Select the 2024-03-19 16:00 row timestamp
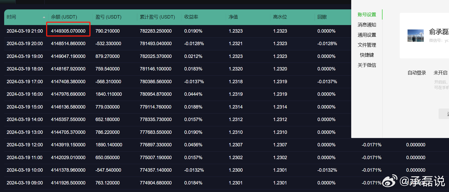Viewport: 449px width, 192px height. point(25,94)
